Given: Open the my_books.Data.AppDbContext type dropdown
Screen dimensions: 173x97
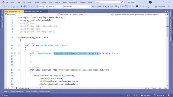Looking at the screenshot, I should pos(85,15).
